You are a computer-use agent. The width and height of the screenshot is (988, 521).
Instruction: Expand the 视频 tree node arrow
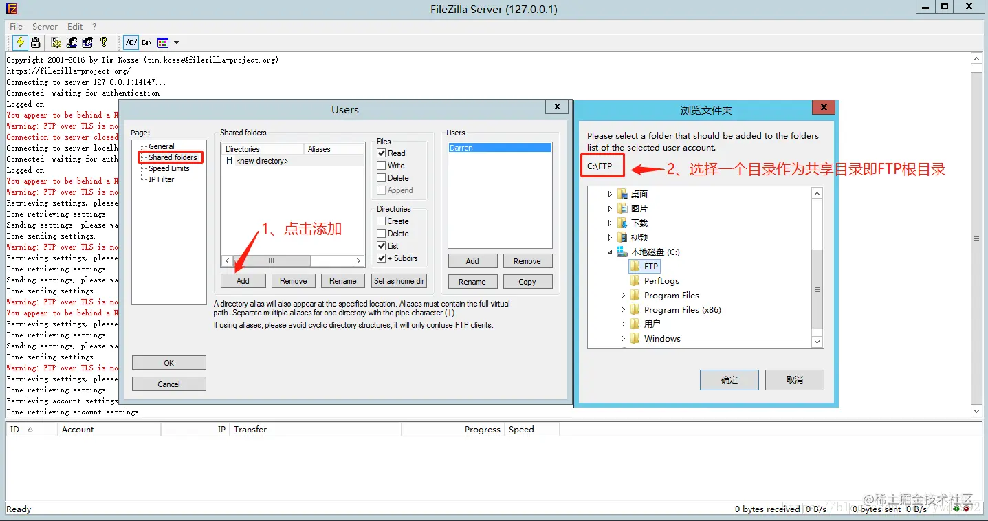[610, 238]
